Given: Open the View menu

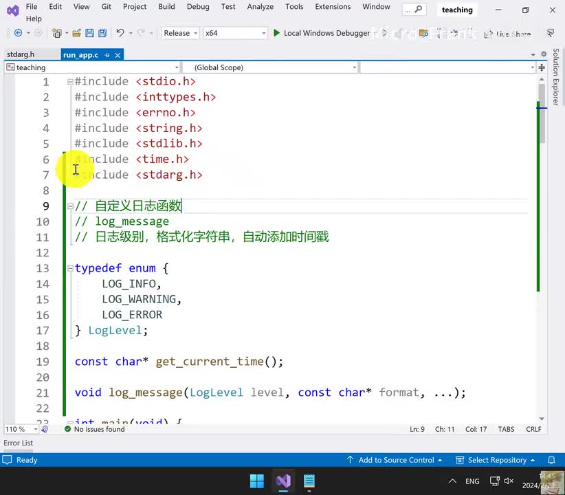Looking at the screenshot, I should tap(81, 6).
